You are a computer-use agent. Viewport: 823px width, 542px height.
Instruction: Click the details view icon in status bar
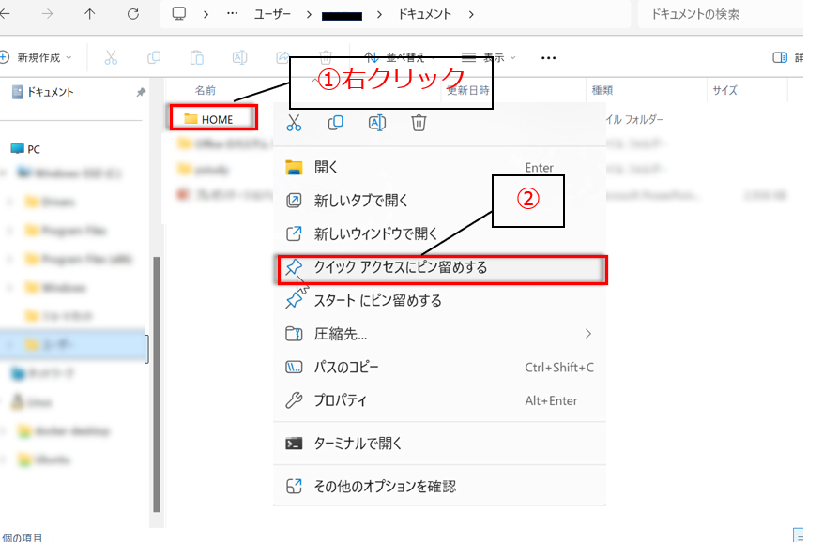click(798, 535)
